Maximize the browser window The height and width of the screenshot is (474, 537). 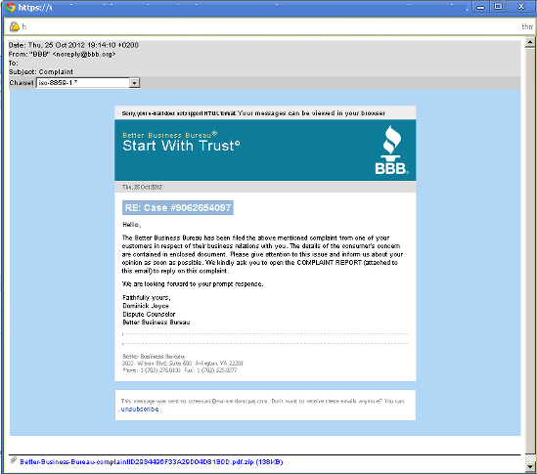498,7
